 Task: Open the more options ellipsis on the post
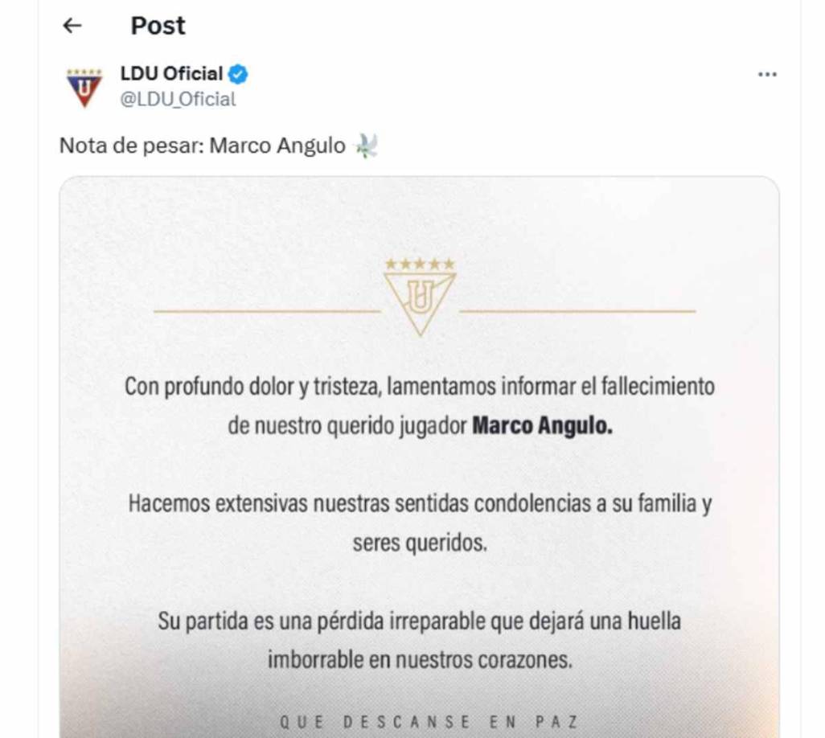[x=765, y=73]
